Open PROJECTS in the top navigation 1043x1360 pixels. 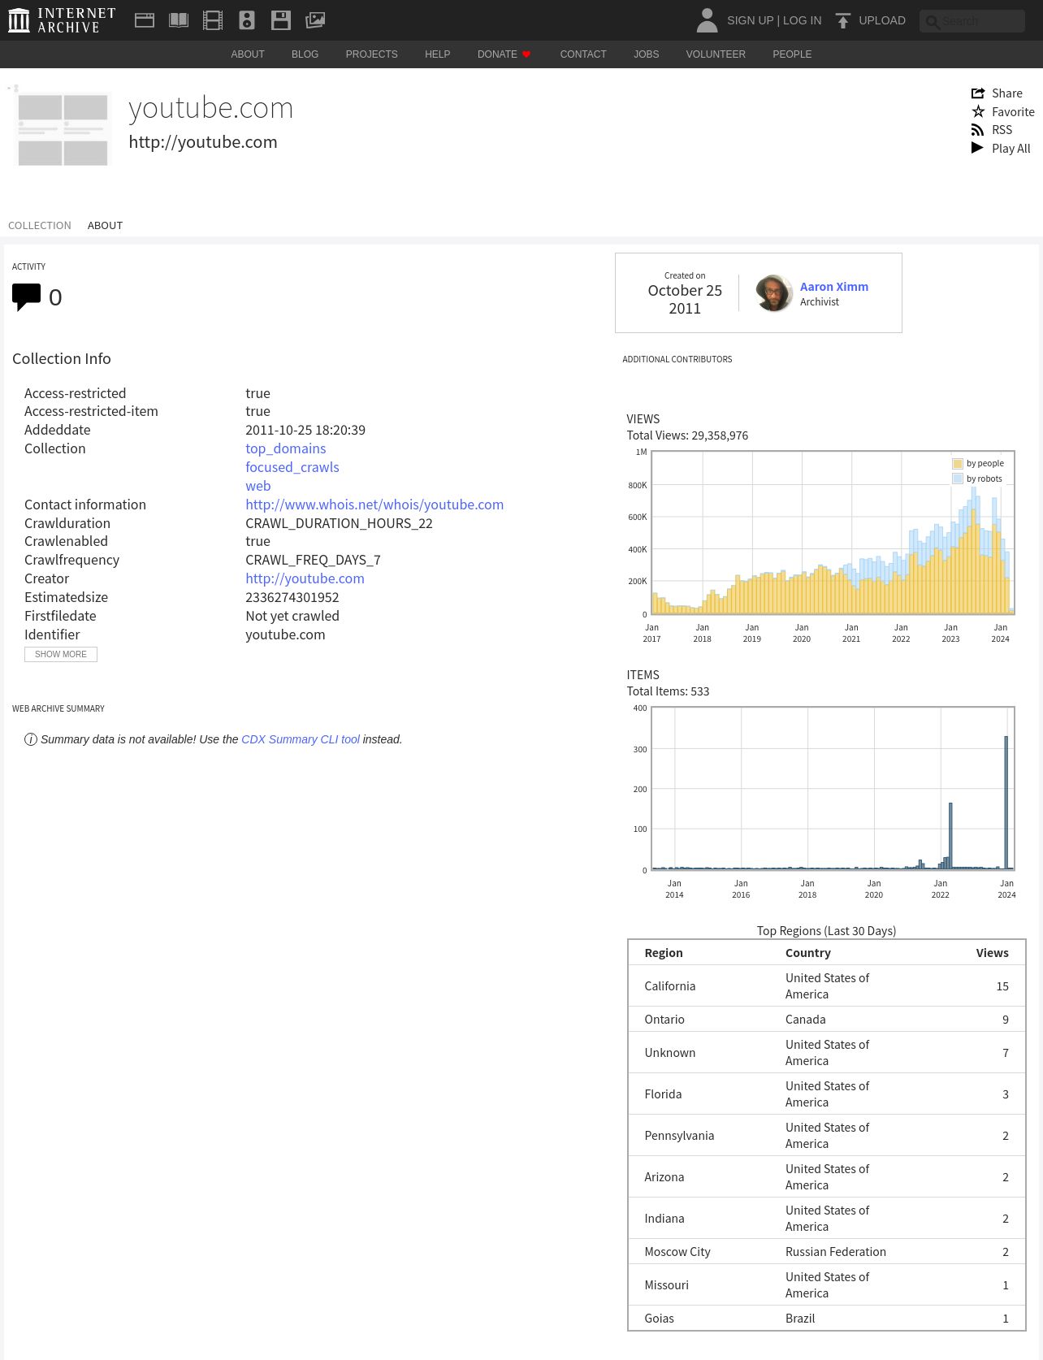[372, 54]
